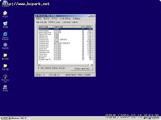Sort by the 사용자 이름 column header
161x120 pixels.
pos(63,27)
